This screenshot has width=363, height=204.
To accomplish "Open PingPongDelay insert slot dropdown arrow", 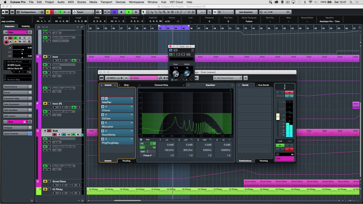I will pyautogui.click(x=132, y=139).
